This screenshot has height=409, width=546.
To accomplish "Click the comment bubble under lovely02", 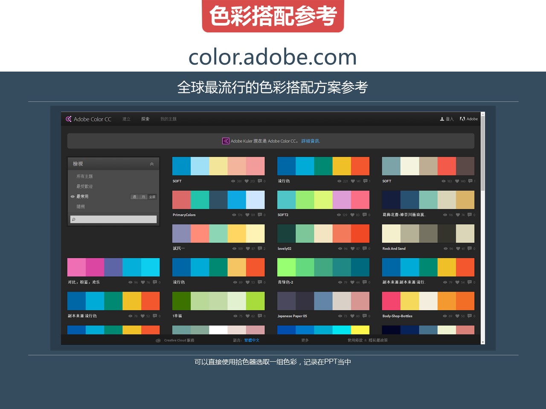I will coord(365,248).
